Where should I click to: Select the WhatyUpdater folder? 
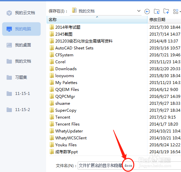[x=66, y=131]
